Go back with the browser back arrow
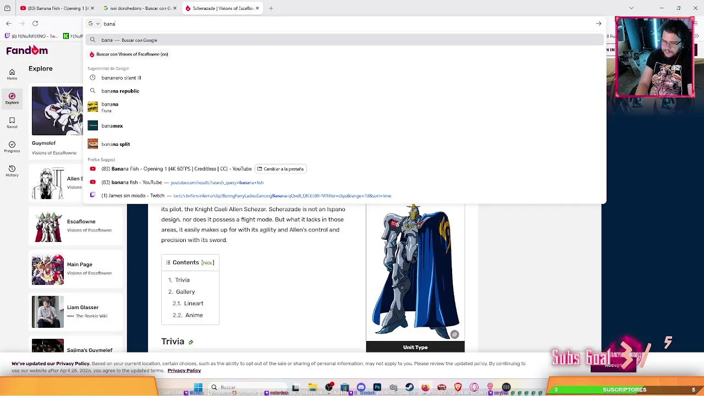The width and height of the screenshot is (704, 396). pyautogui.click(x=9, y=24)
